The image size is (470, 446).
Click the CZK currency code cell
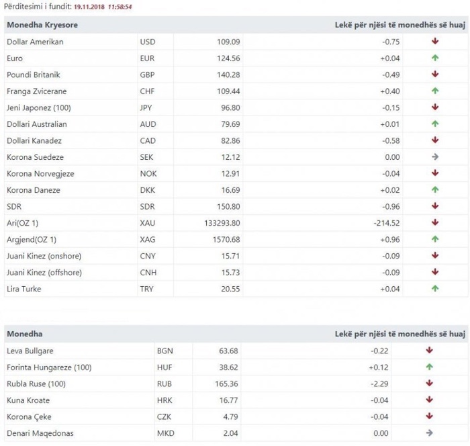[164, 416]
